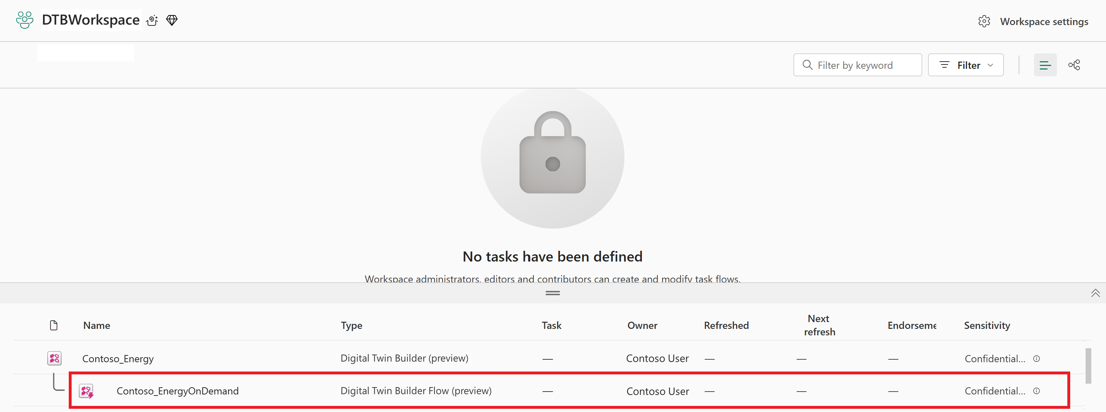The width and height of the screenshot is (1106, 412).
Task: Select the Contoso_Energy Digital Twin Builder icon
Action: tap(54, 358)
